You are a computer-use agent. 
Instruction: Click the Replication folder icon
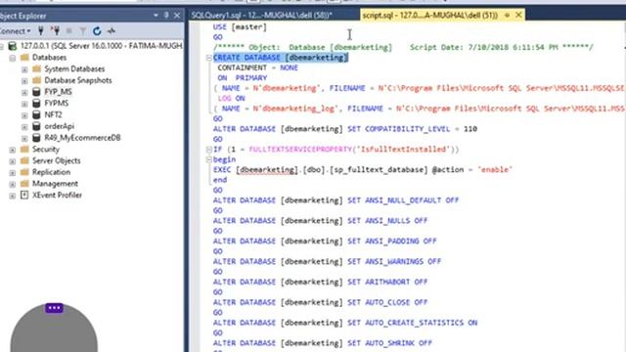[24, 172]
